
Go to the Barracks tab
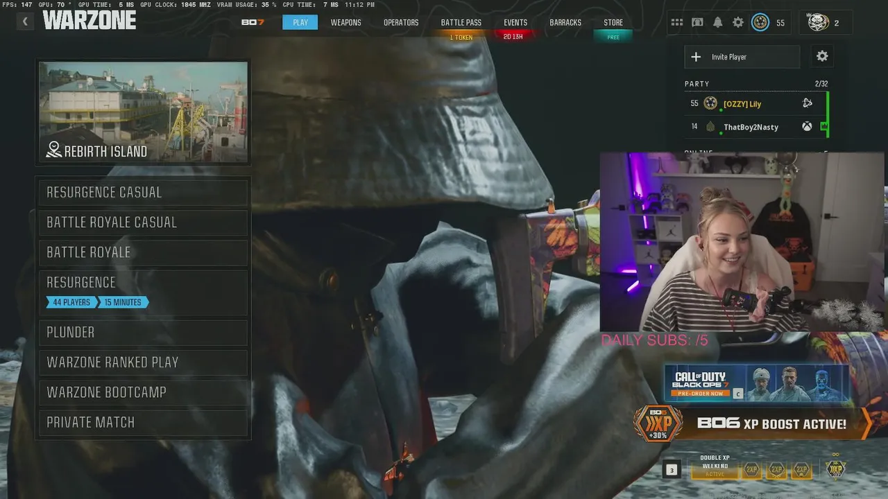coord(565,22)
